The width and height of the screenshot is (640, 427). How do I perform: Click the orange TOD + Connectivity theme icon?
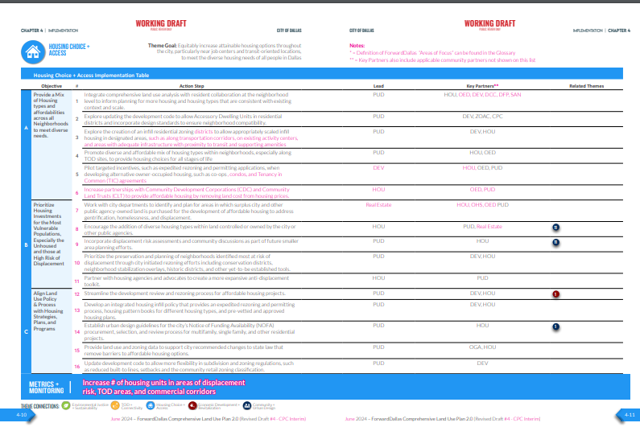(x=115, y=406)
